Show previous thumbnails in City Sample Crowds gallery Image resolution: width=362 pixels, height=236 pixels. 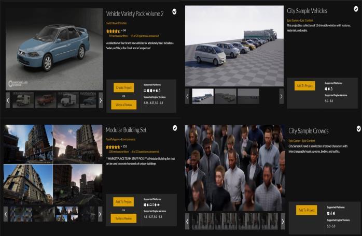187,222
